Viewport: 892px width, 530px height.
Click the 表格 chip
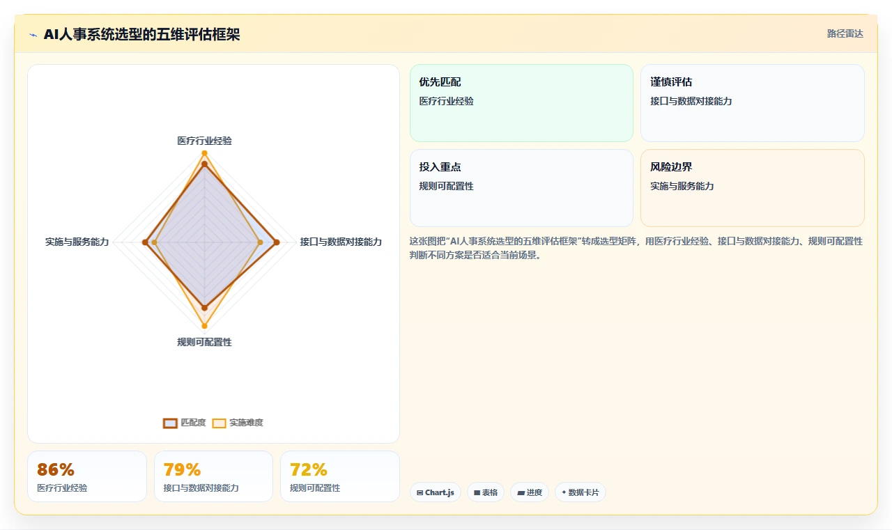tap(486, 492)
